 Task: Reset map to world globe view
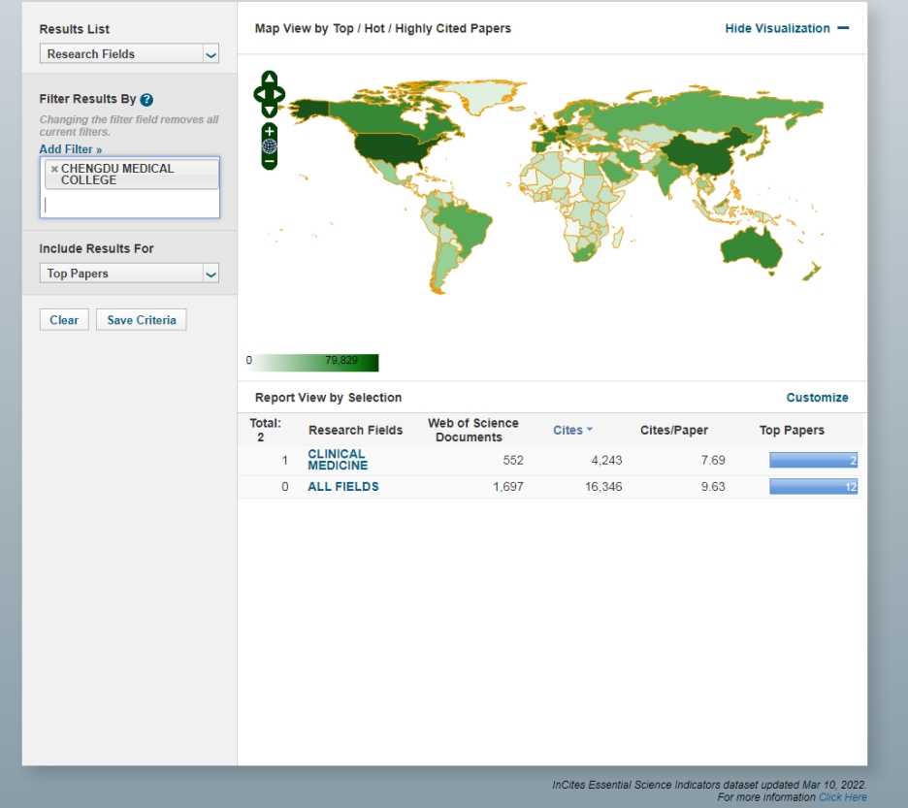tap(270, 146)
